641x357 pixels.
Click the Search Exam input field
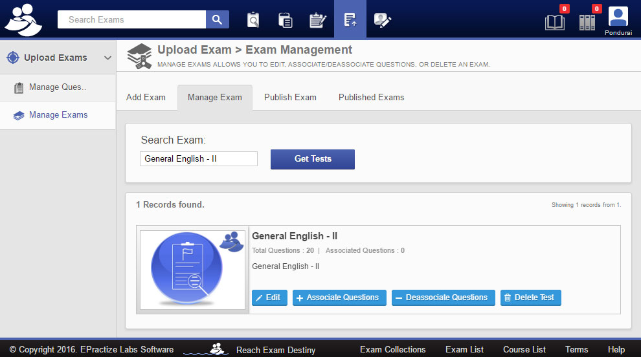pos(198,159)
